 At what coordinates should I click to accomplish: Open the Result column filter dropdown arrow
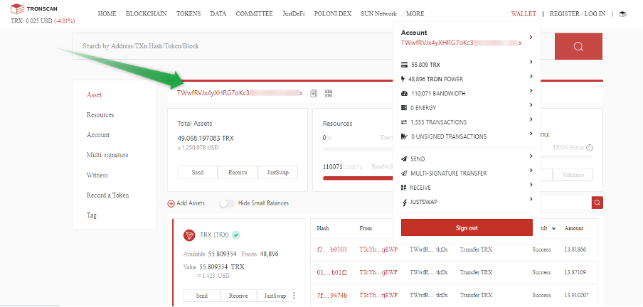click(553, 229)
